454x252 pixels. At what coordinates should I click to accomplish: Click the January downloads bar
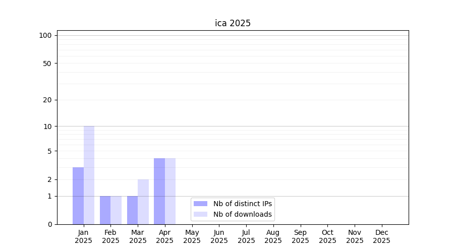[89, 175]
